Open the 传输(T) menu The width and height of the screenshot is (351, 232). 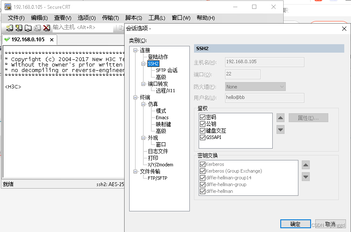click(x=110, y=18)
